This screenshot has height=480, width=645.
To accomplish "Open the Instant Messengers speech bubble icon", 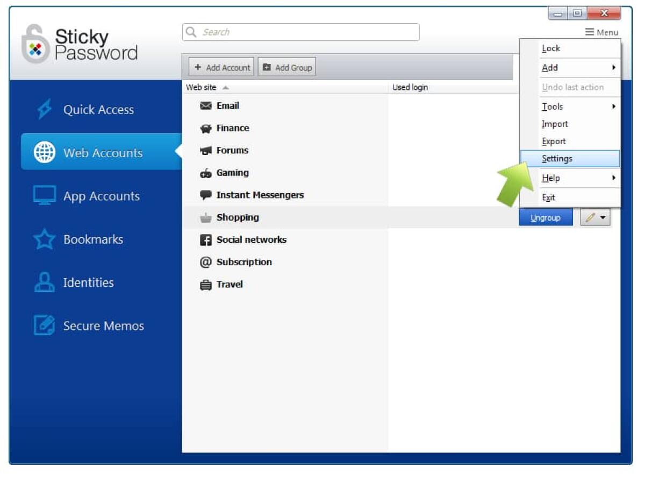I will pos(206,195).
